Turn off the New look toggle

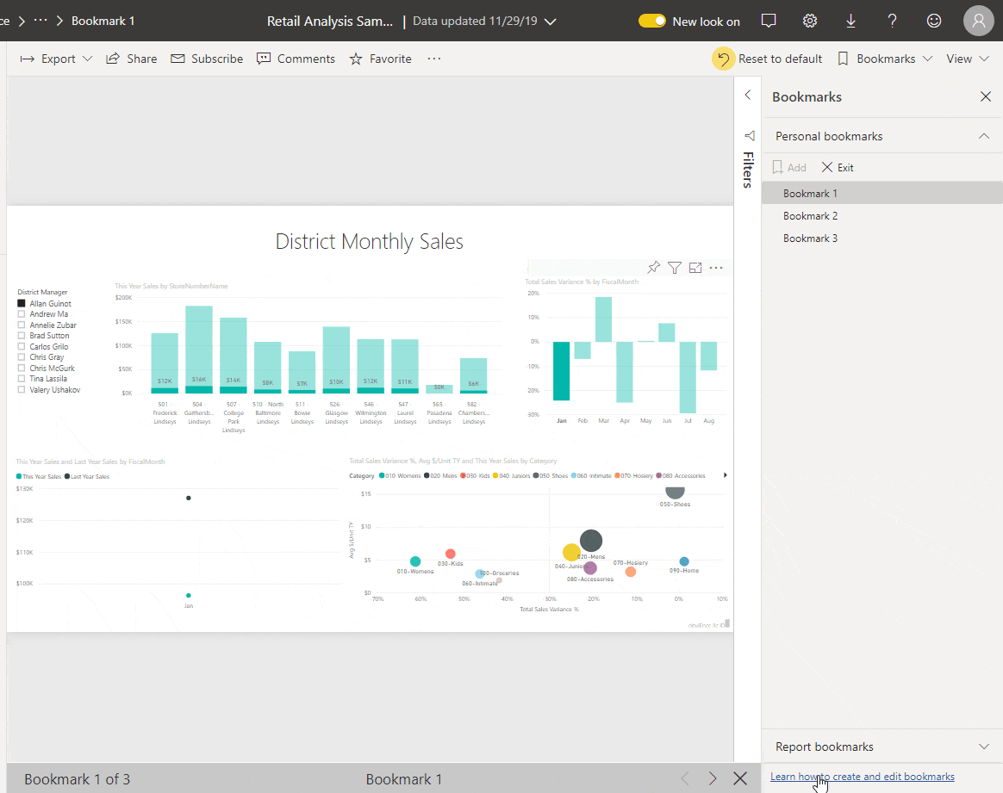click(653, 21)
